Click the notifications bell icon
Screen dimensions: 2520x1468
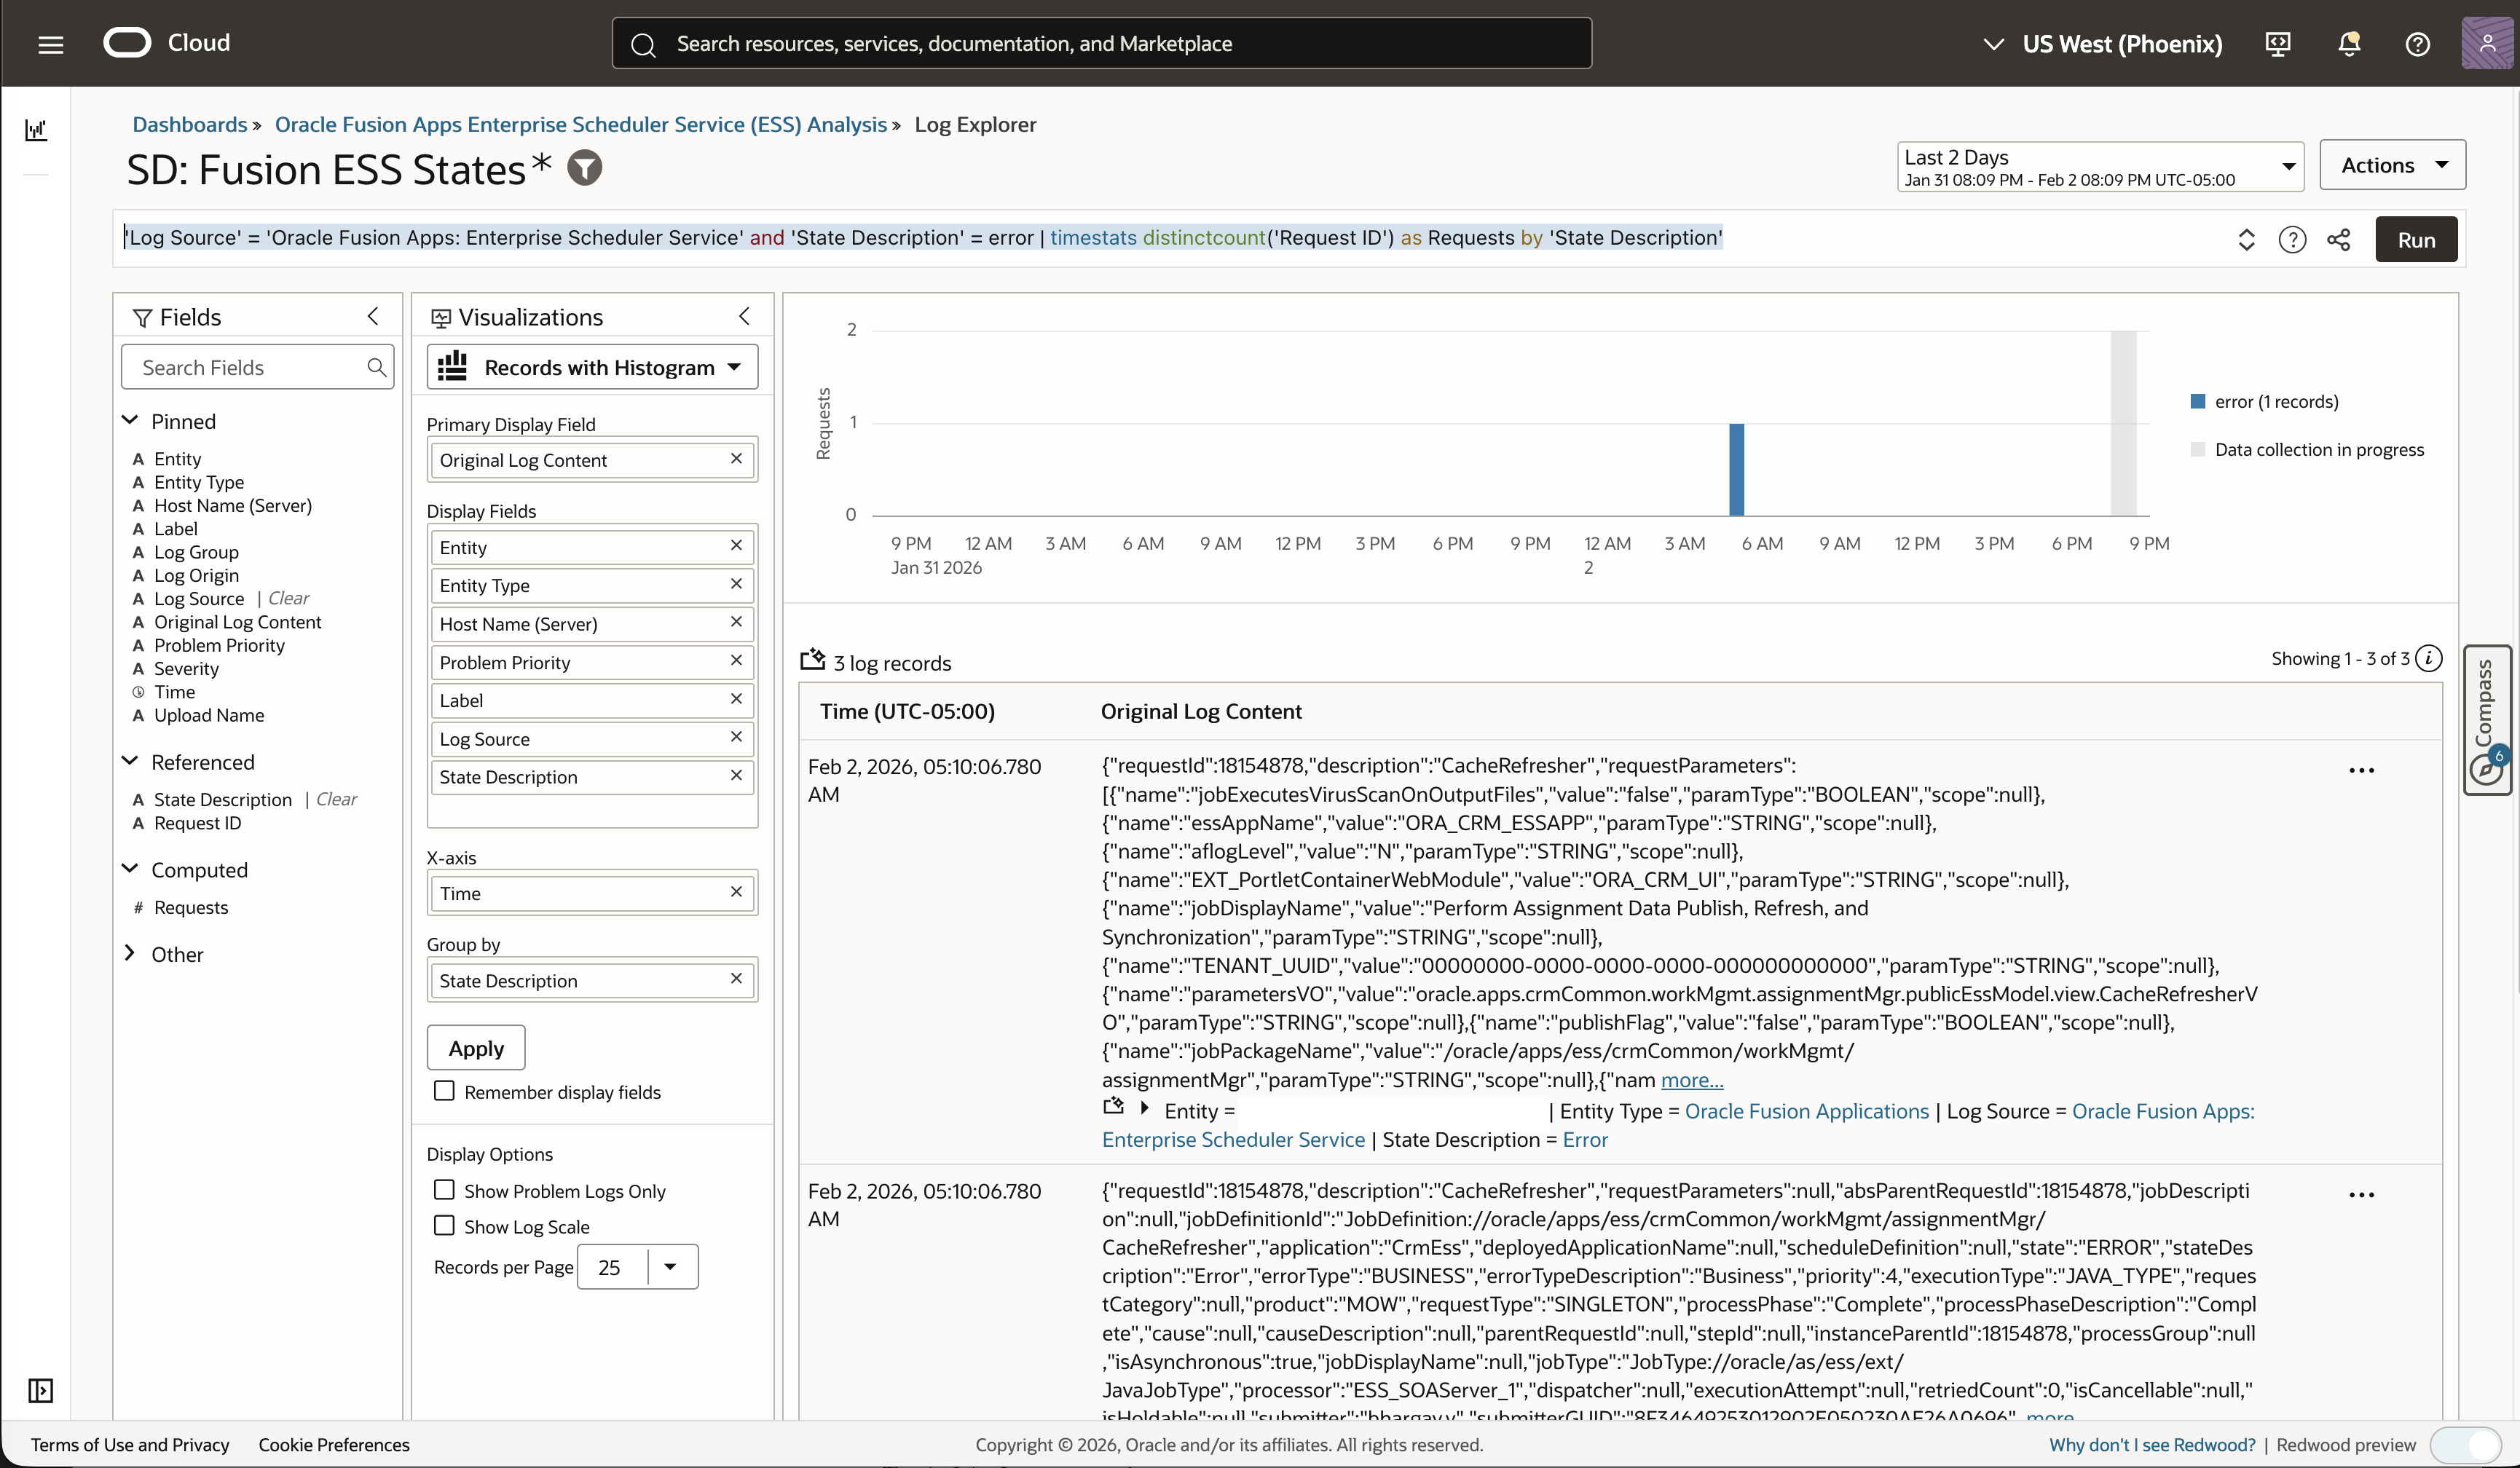point(2349,44)
